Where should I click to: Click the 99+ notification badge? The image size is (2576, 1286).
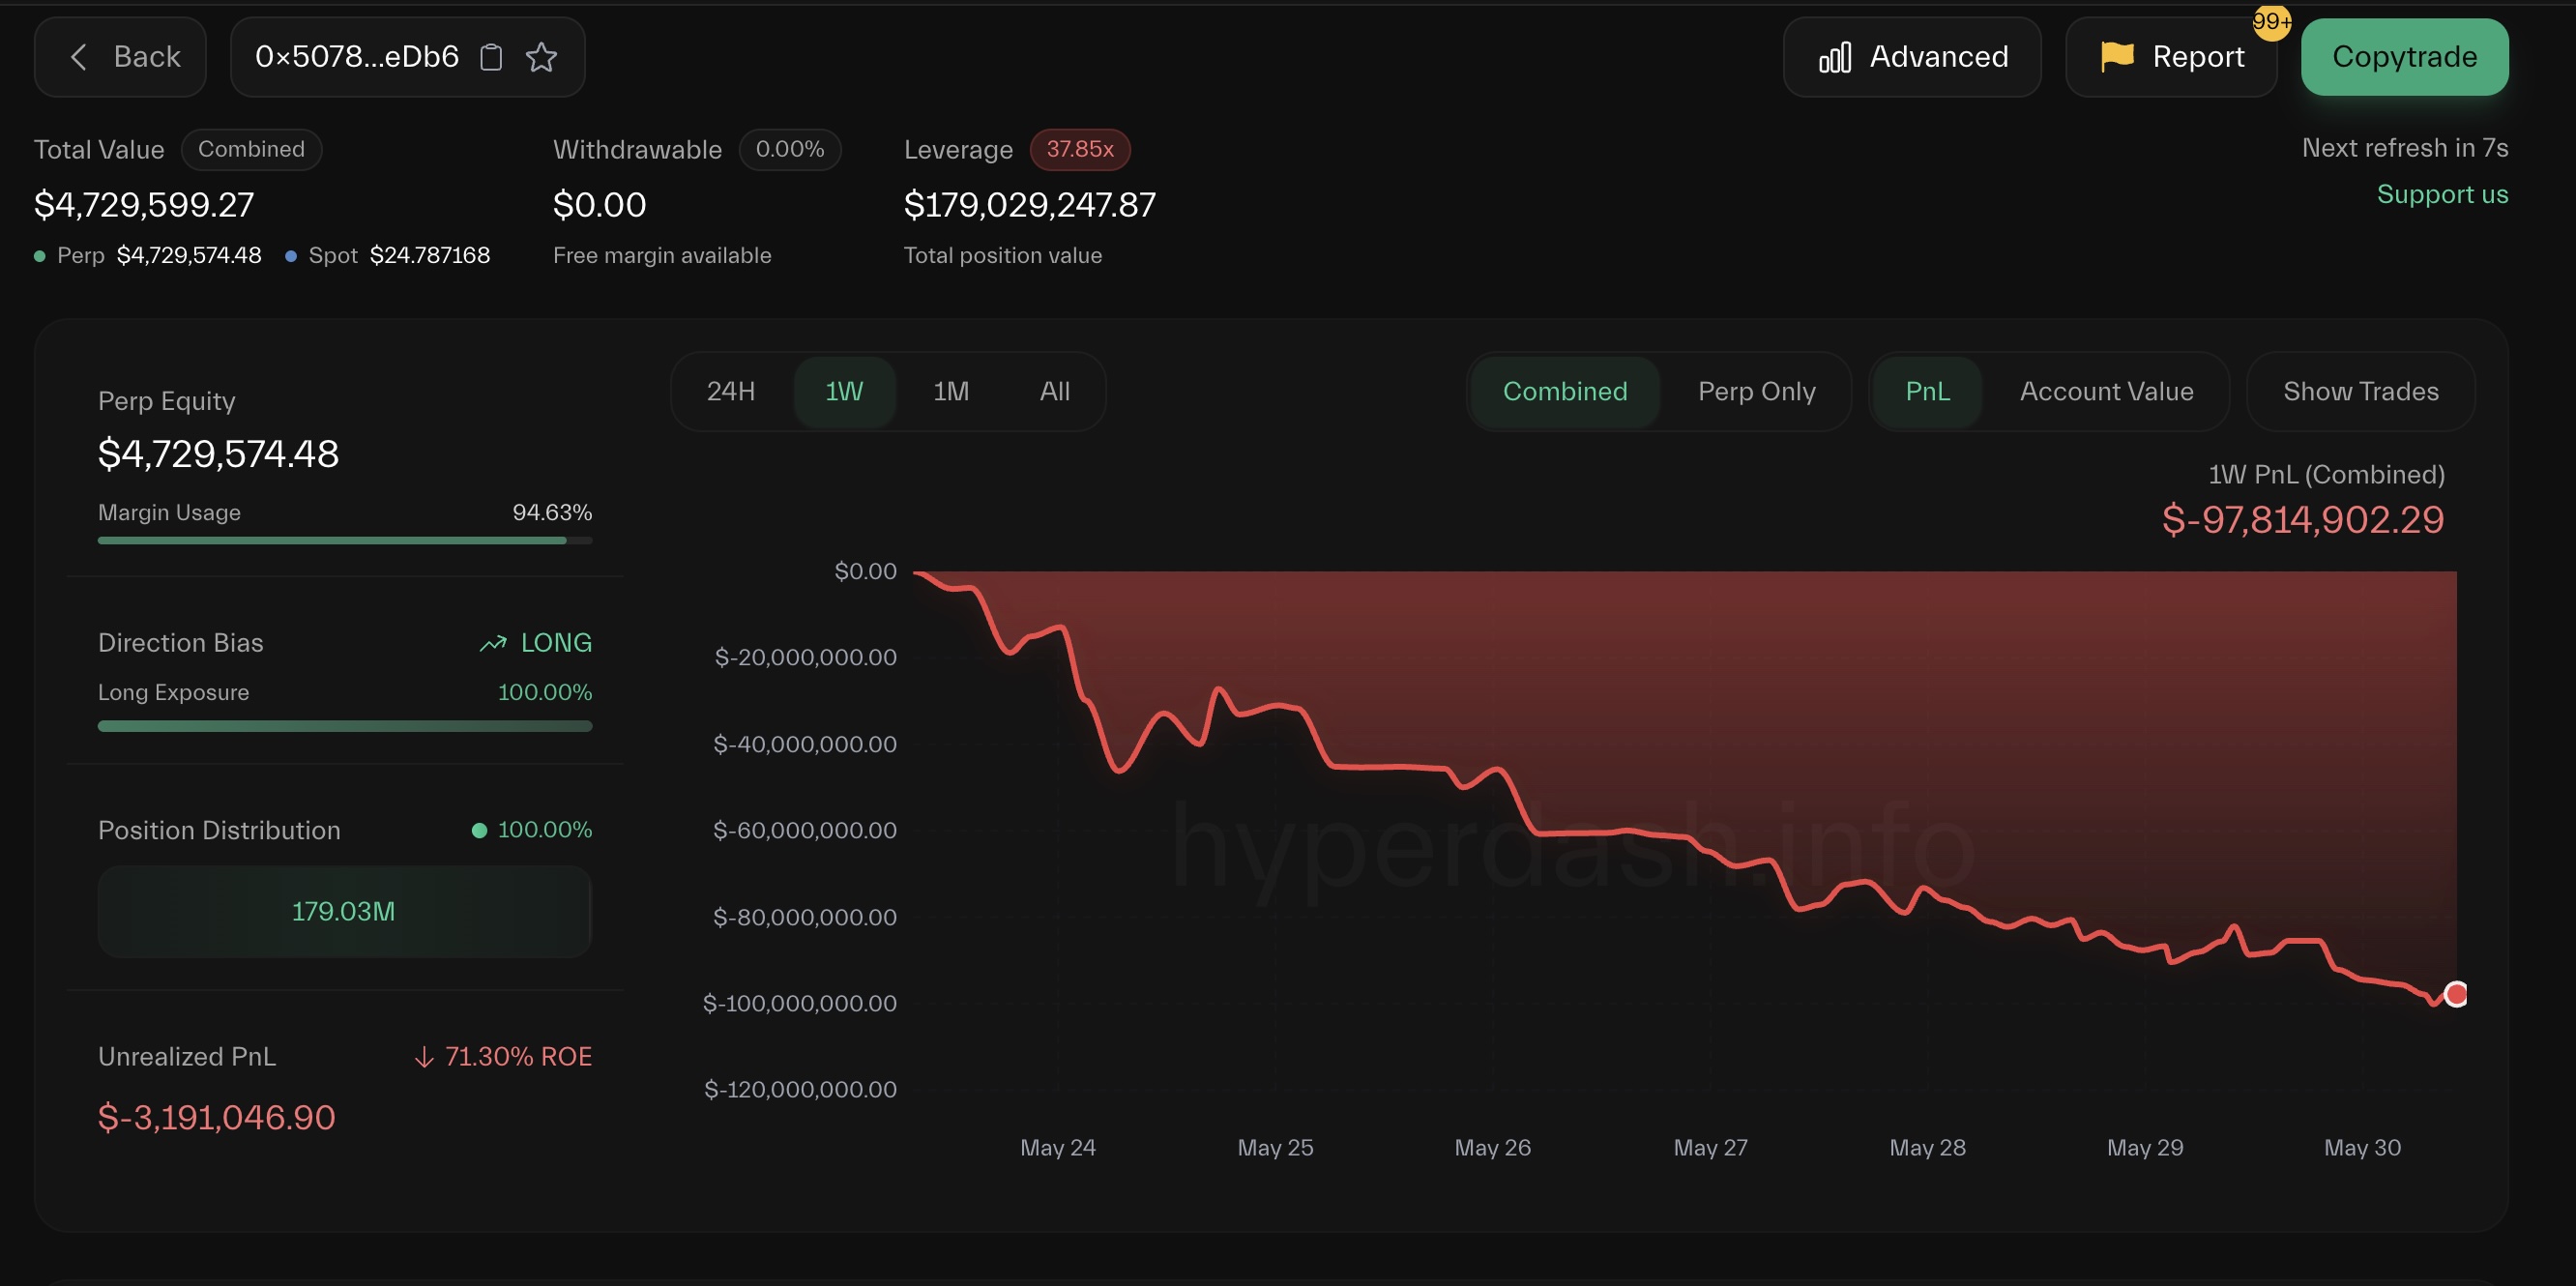click(x=2271, y=22)
